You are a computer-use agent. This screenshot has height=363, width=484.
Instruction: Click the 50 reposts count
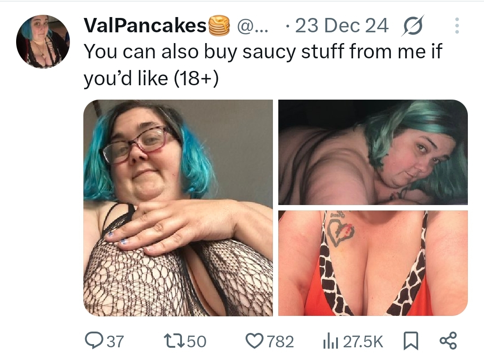point(197,341)
